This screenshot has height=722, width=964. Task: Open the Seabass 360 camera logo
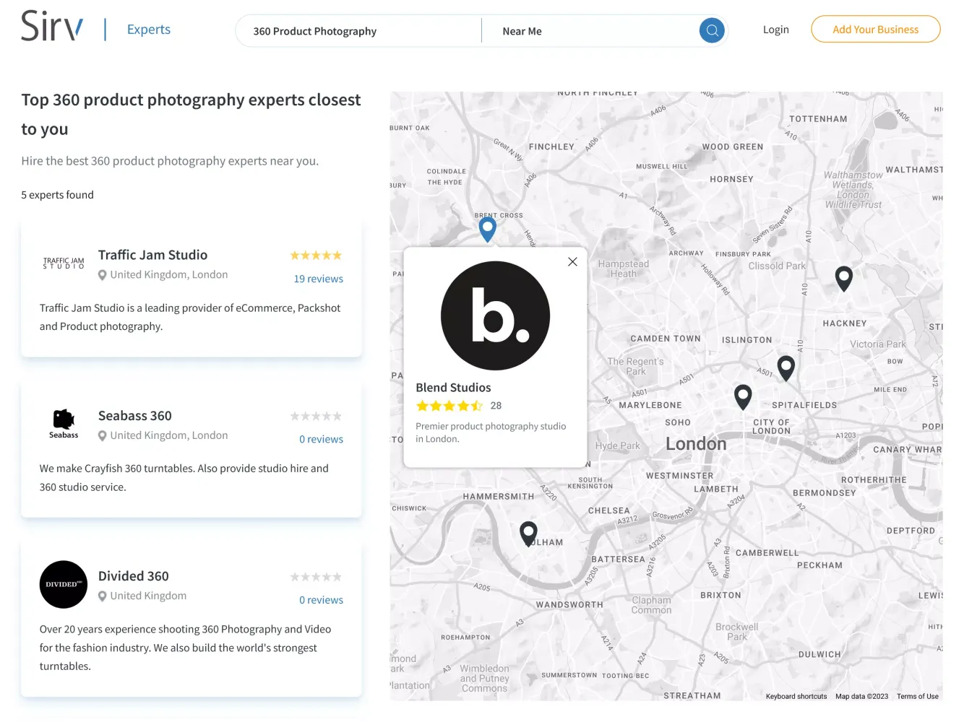click(64, 424)
